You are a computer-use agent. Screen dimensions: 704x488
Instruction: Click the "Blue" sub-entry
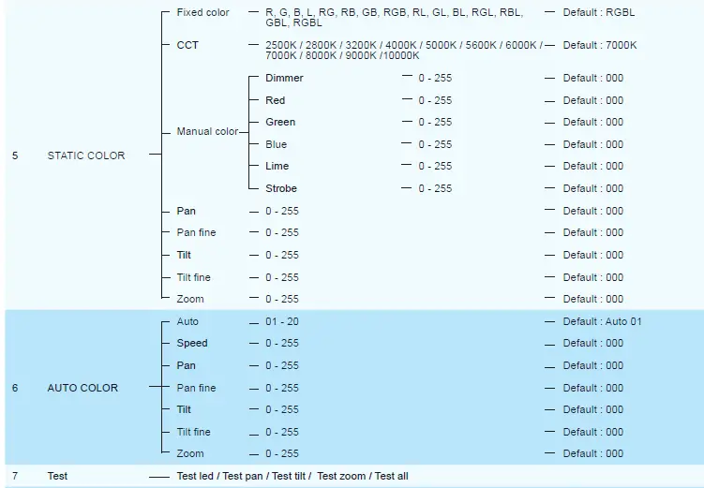[x=277, y=144]
